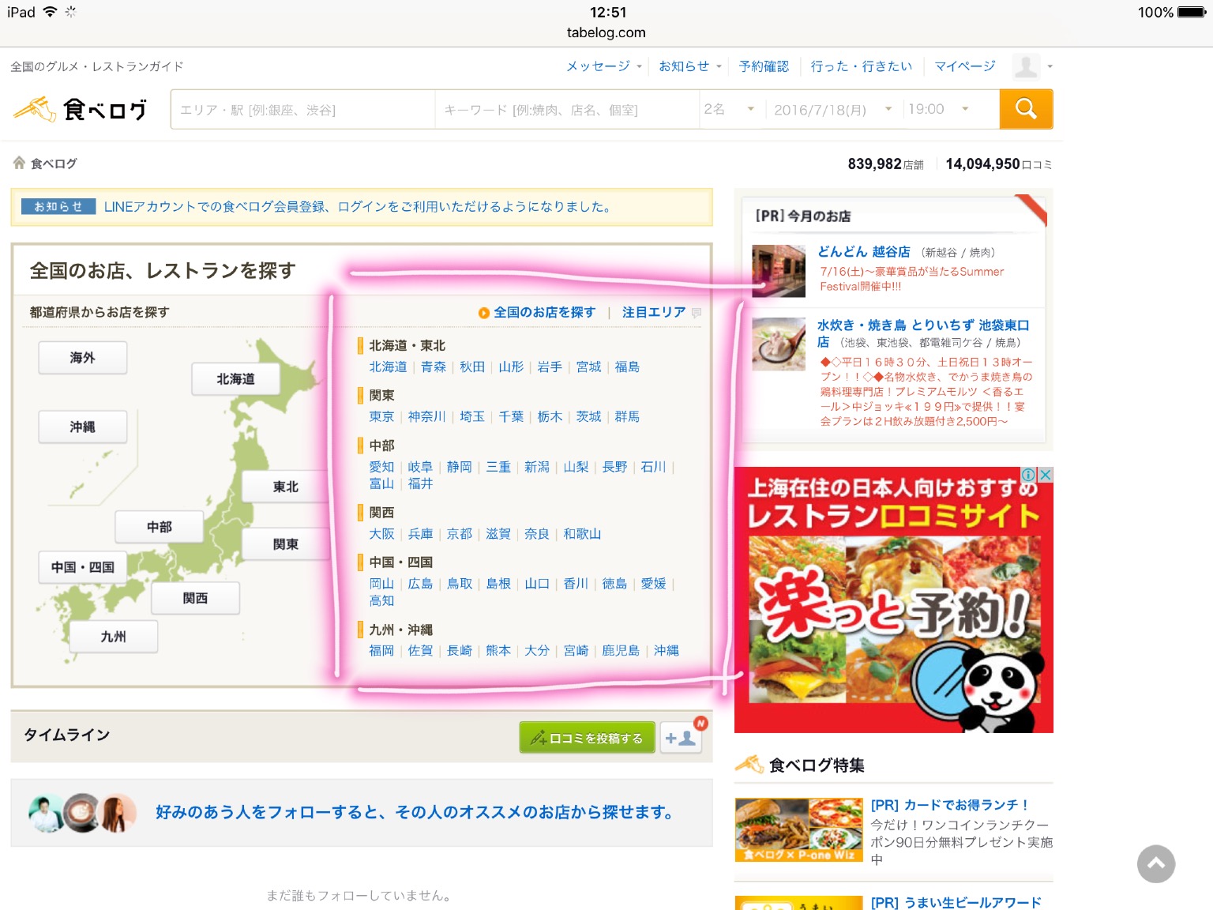Image resolution: width=1213 pixels, height=910 pixels.
Task: Expand the 19:00 time dropdown
Action: click(938, 109)
